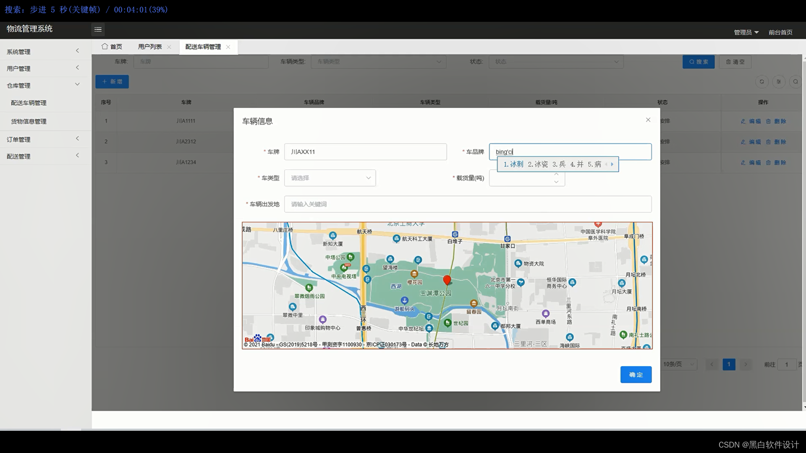Click the IME candidate next-page arrow
This screenshot has width=806, height=453.
[x=612, y=164]
